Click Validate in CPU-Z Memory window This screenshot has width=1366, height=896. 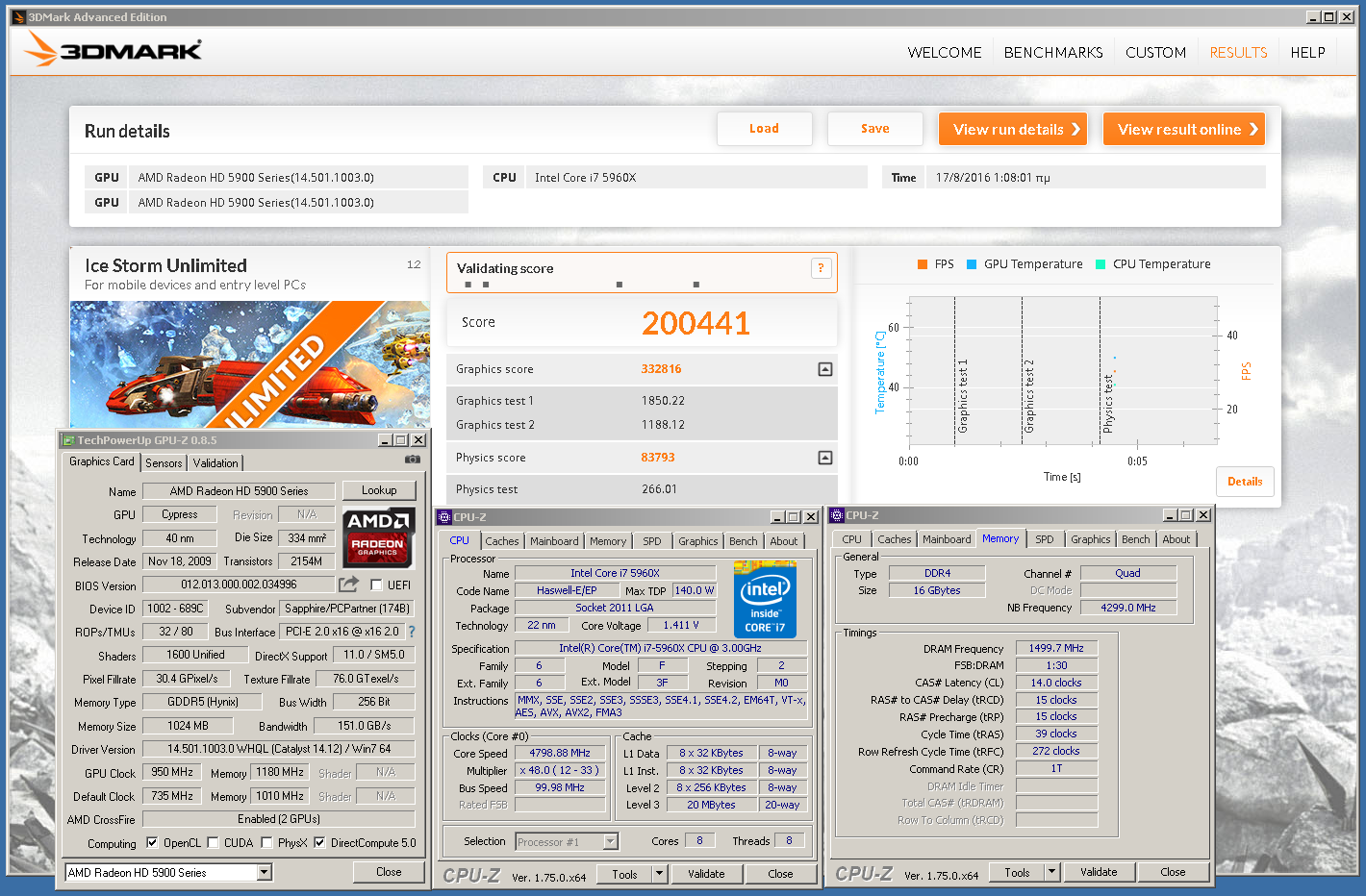pyautogui.click(x=1099, y=872)
